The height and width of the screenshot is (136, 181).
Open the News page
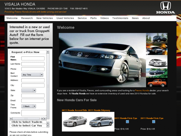[135, 18]
